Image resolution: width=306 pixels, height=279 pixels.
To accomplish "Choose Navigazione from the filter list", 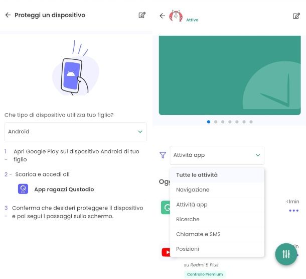I will click(217, 190).
